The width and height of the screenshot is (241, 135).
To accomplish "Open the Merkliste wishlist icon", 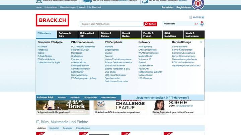I will pos(191,17).
